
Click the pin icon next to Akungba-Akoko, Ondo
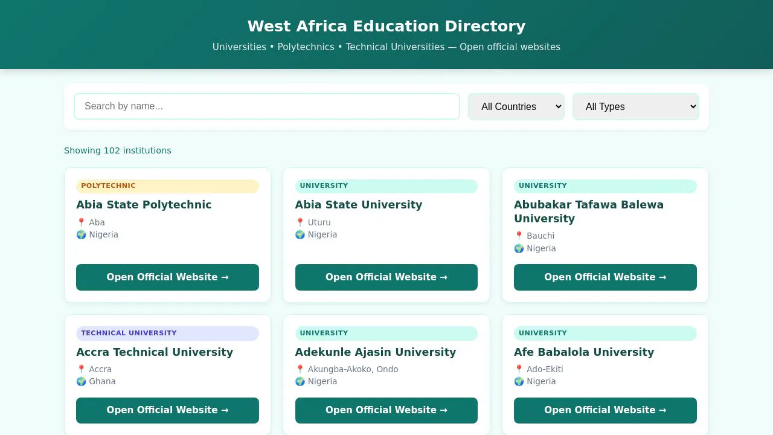point(300,369)
